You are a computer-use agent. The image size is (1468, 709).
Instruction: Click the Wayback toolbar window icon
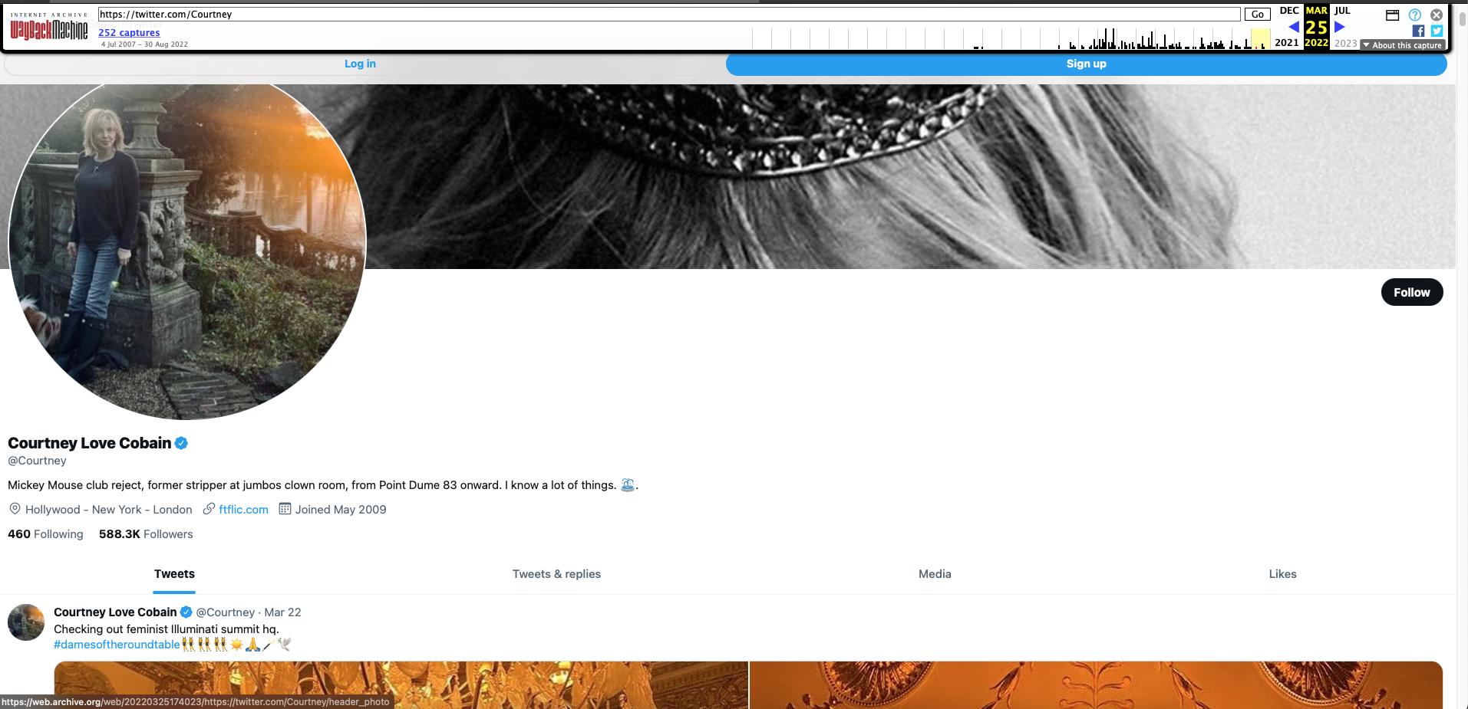(1393, 15)
